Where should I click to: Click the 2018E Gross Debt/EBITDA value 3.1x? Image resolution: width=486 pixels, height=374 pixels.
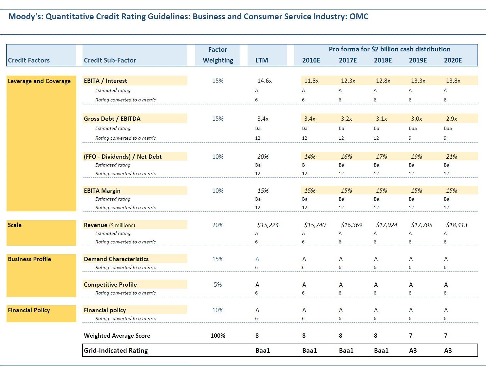[382, 119]
